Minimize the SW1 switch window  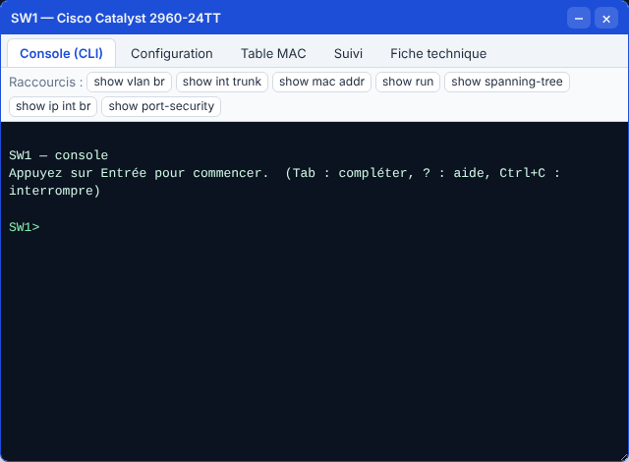pos(579,19)
